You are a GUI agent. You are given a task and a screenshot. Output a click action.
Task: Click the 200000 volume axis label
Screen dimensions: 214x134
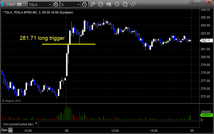point(206,112)
